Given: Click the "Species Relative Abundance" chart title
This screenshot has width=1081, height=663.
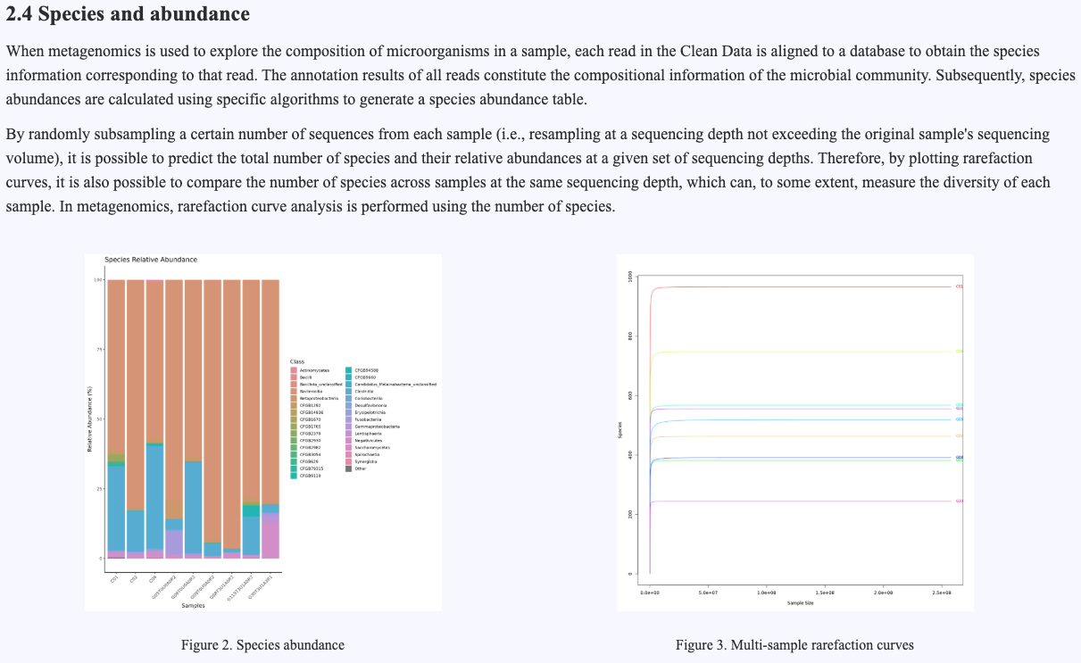Looking at the screenshot, I should [151, 260].
